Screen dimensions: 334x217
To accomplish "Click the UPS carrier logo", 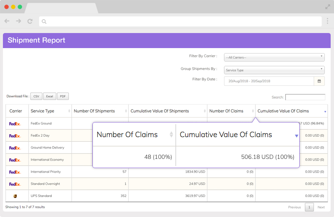I will (x=15, y=196).
